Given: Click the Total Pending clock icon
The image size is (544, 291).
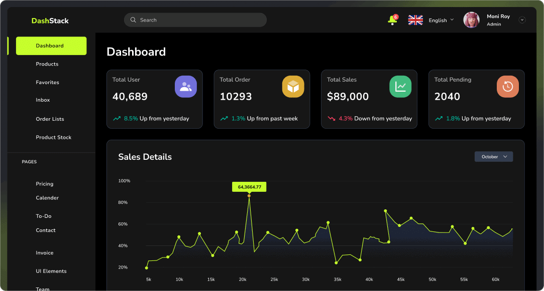Looking at the screenshot, I should tap(507, 87).
